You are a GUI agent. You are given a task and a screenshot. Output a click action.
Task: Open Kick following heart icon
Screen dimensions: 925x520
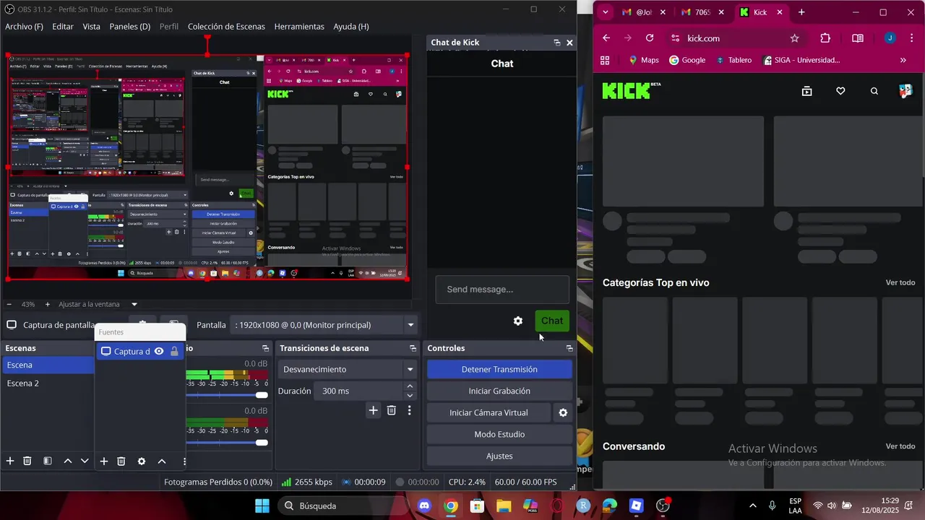840,91
